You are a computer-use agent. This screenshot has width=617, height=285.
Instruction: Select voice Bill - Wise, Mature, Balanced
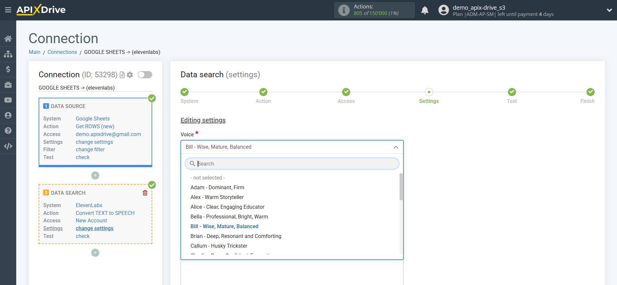point(224,226)
